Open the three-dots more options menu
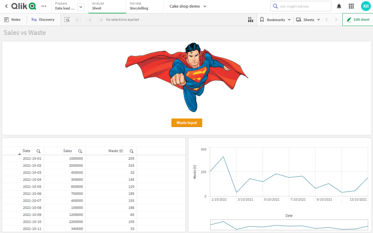This screenshot has height=233, width=373. click(44, 6)
